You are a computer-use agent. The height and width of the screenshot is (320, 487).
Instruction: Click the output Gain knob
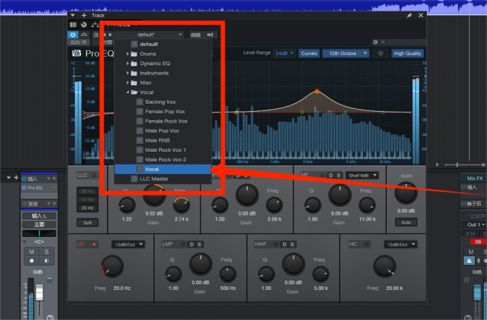pyautogui.click(x=405, y=193)
